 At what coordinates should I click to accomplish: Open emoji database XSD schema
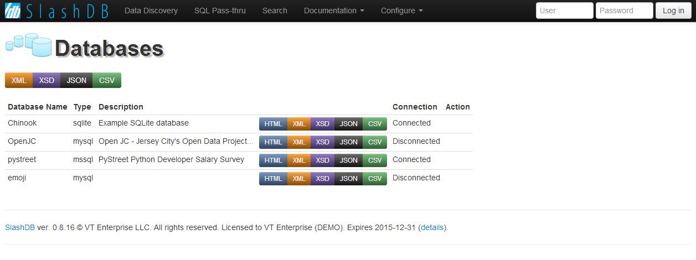322,179
